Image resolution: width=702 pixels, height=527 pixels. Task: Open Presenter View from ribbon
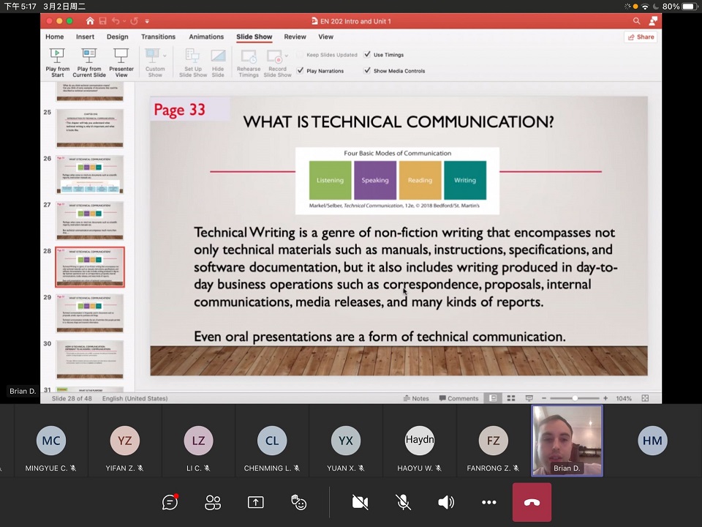121,62
